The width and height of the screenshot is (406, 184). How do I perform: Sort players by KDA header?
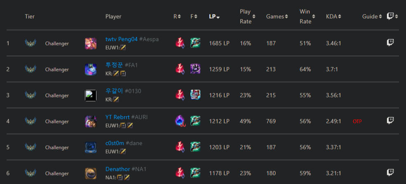pos(333,17)
